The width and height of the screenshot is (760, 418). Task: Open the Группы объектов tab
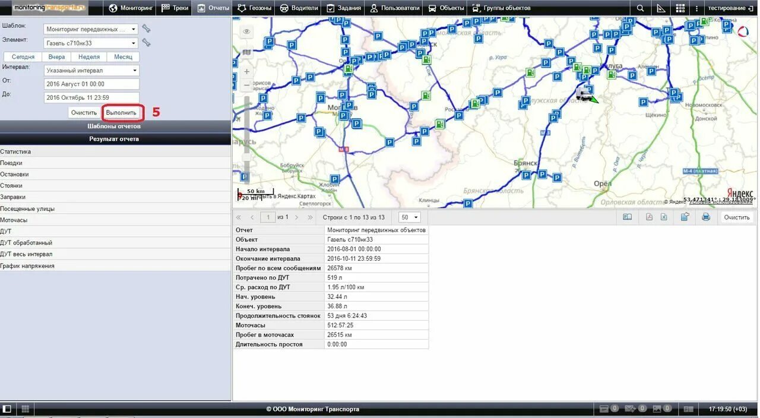click(501, 8)
